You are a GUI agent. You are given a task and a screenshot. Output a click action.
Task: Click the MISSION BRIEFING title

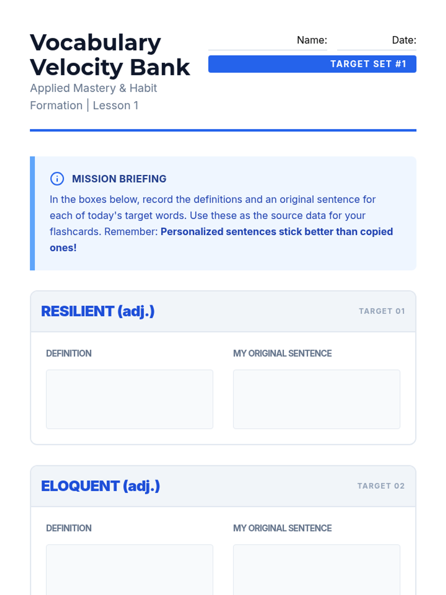(119, 179)
